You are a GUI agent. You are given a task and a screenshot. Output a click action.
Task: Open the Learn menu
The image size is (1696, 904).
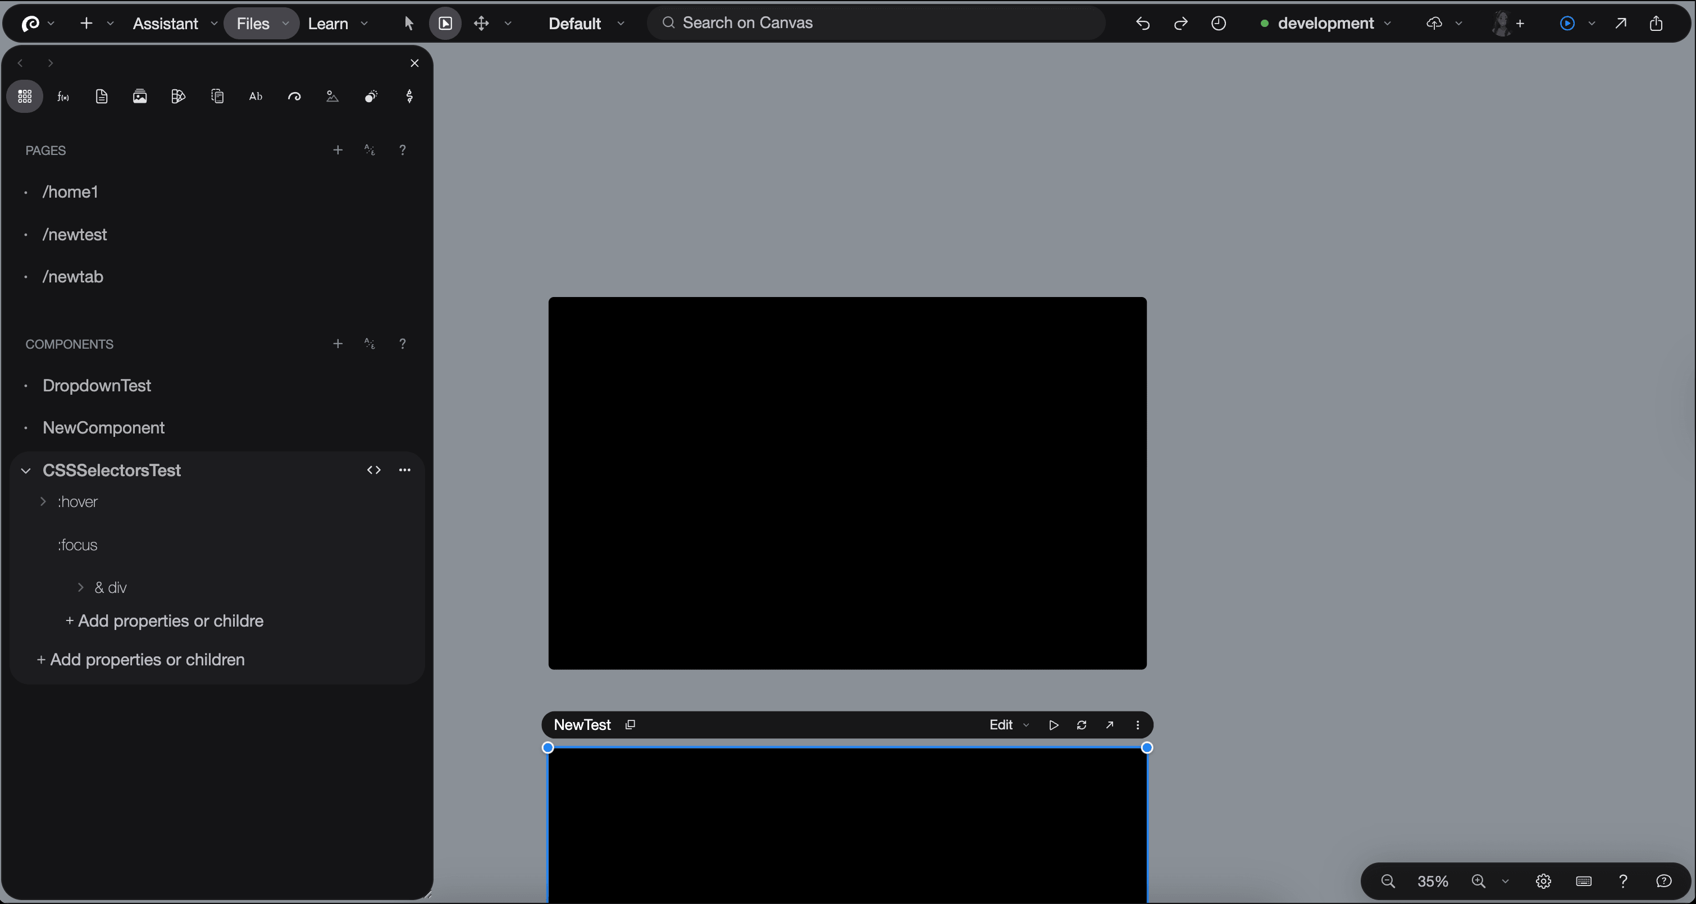point(328,24)
